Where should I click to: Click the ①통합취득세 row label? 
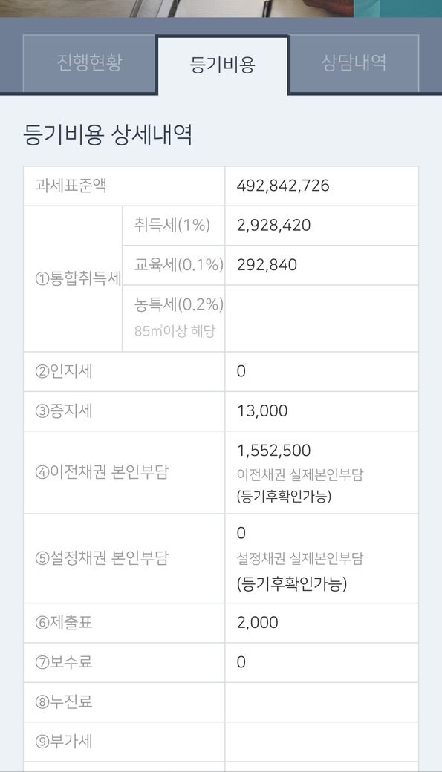[x=78, y=279]
